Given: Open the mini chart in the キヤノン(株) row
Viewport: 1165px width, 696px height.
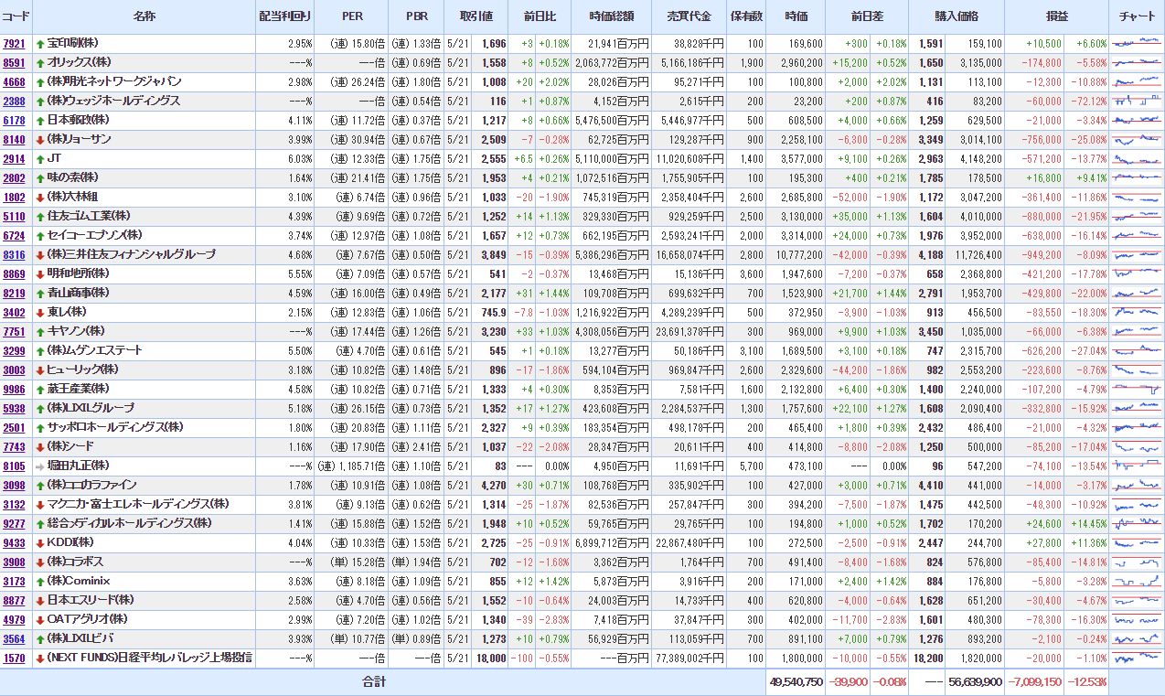Looking at the screenshot, I should coord(1137,331).
